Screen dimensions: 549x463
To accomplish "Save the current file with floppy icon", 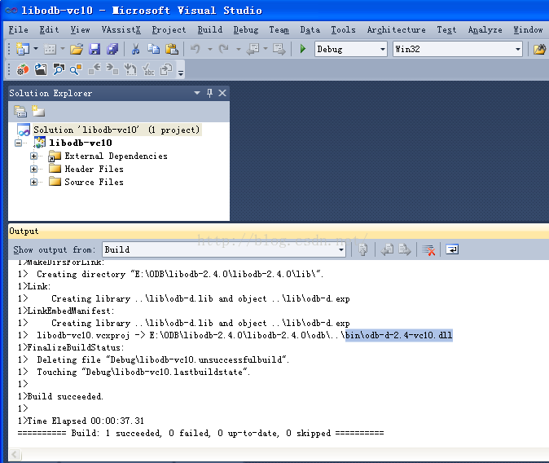I will pyautogui.click(x=94, y=49).
